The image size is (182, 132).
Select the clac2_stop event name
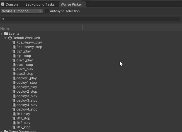25,74
